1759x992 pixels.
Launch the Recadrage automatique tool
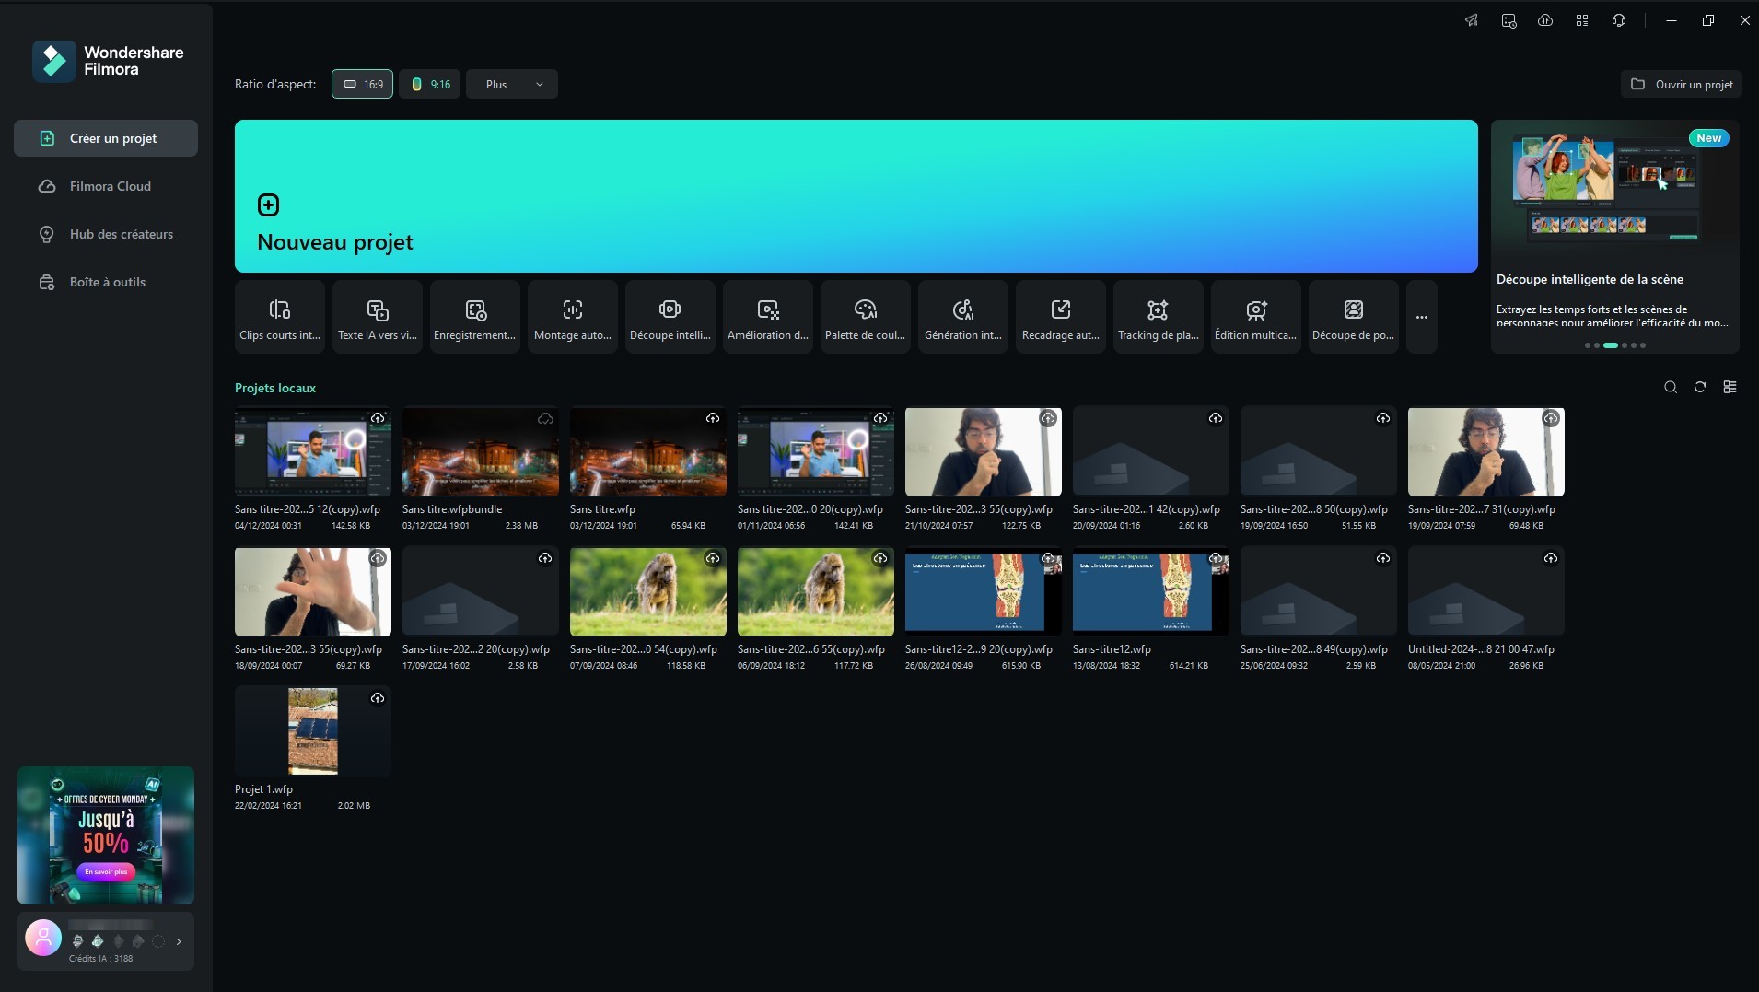tap(1061, 317)
